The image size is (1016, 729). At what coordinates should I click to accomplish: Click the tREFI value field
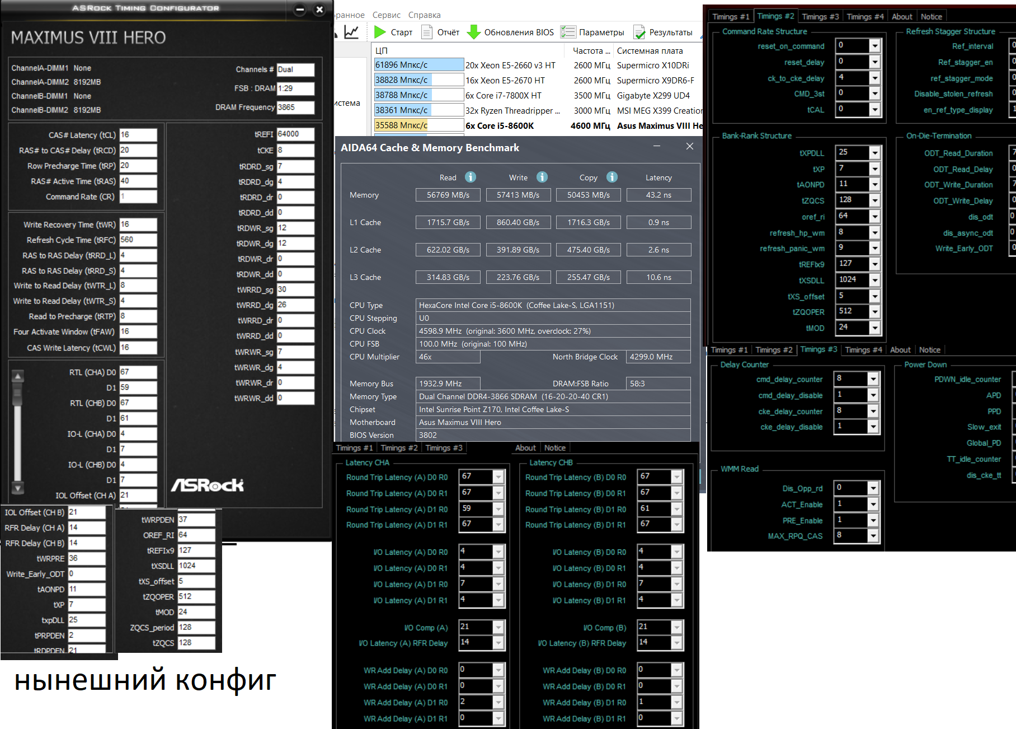pyautogui.click(x=295, y=134)
